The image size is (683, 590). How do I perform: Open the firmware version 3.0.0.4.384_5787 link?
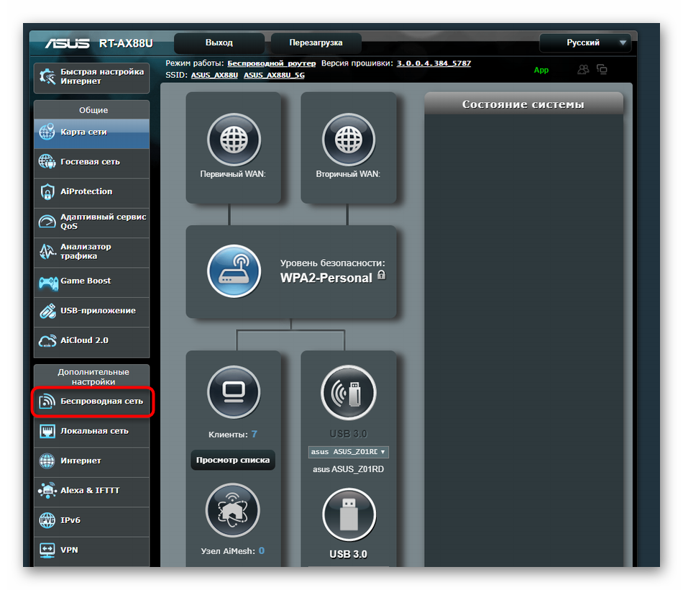click(434, 63)
